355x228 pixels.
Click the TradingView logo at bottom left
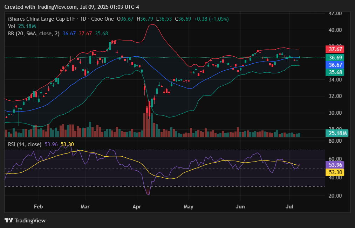click(25, 221)
